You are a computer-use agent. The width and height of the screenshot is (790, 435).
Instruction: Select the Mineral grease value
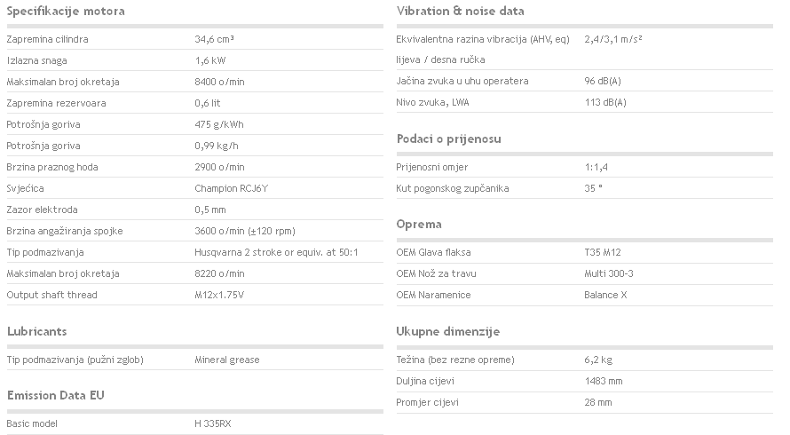(x=227, y=360)
